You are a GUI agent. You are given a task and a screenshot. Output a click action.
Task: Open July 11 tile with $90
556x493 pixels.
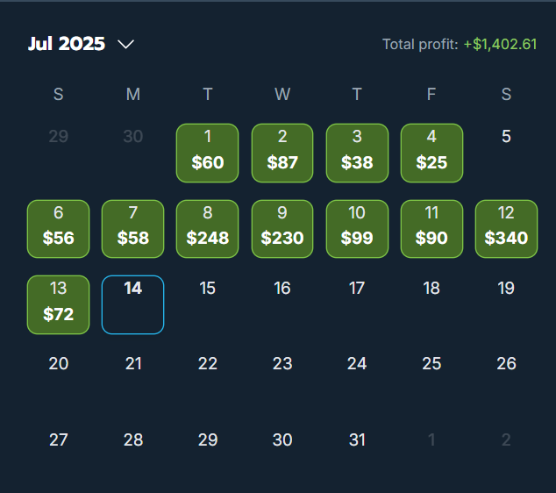431,229
